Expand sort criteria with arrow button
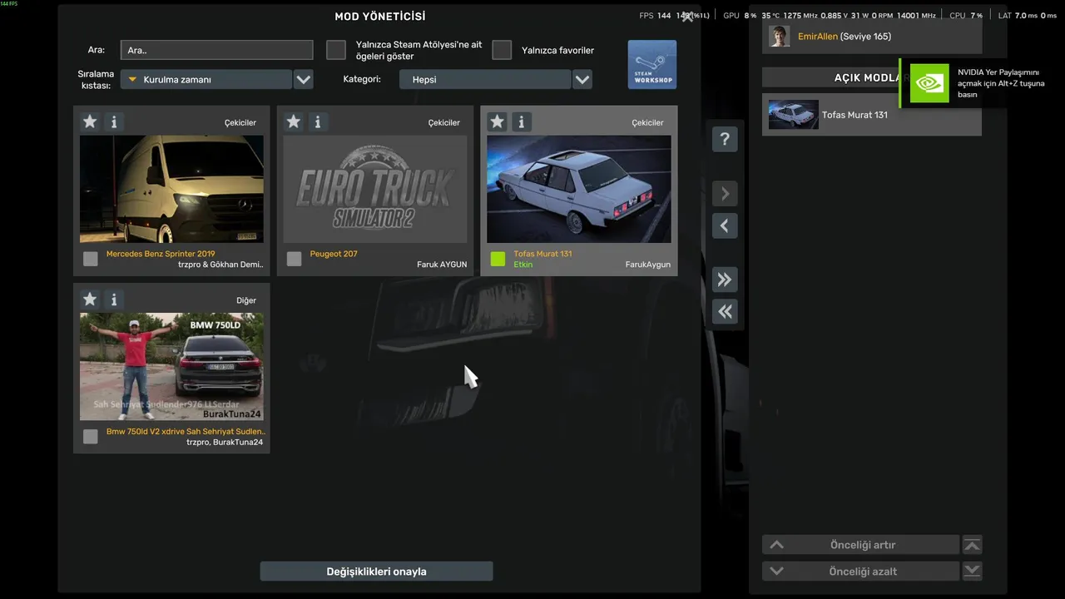Screen dimensions: 1065x599 coord(304,80)
